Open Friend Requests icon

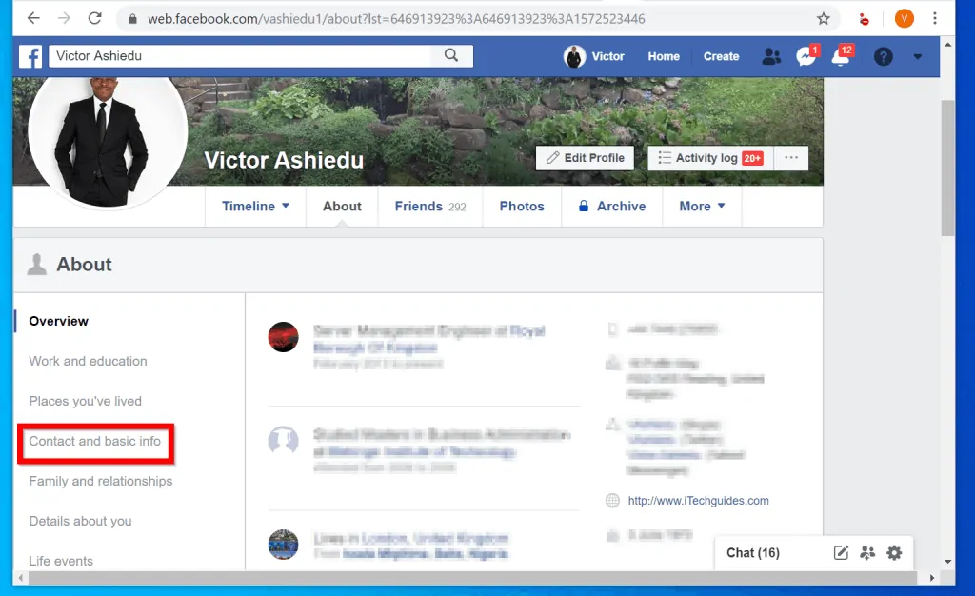pyautogui.click(x=771, y=56)
